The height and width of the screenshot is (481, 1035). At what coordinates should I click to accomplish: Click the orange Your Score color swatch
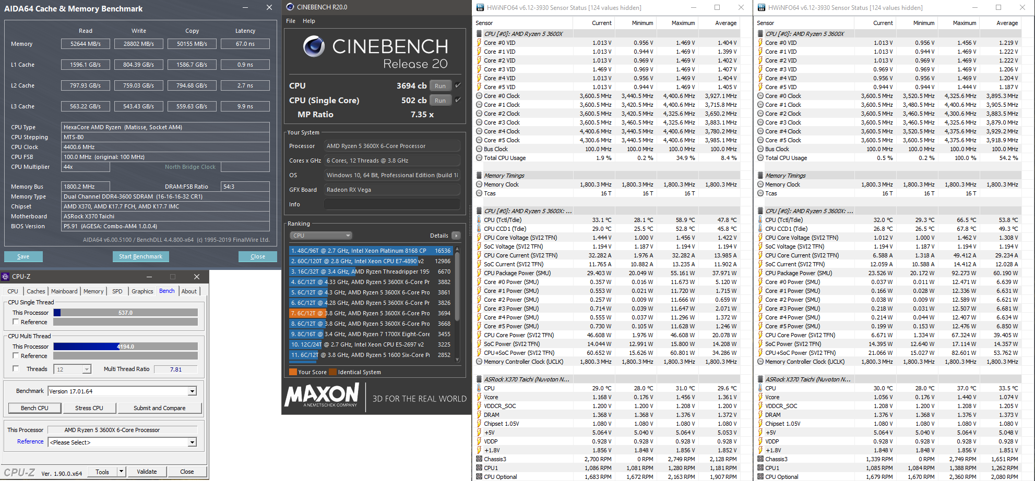coord(293,372)
